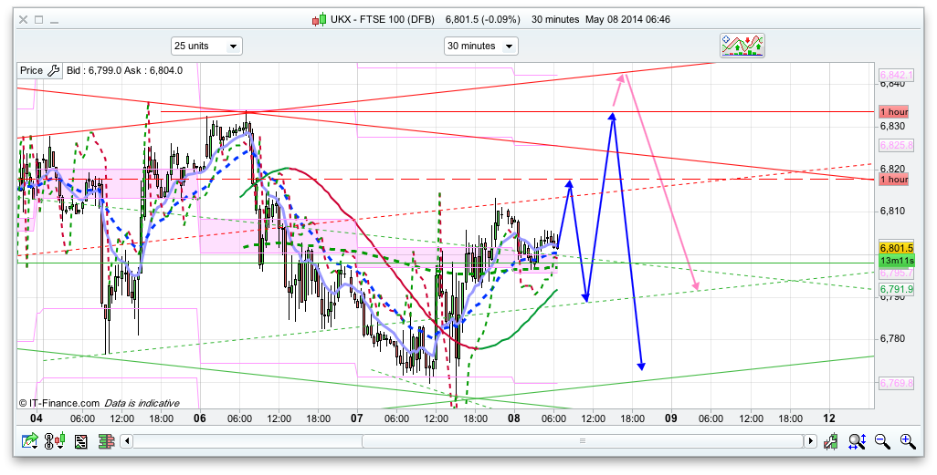This screenshot has width=937, height=475.
Task: Open the chart properties wrench-and-candle icon
Action: (831, 442)
